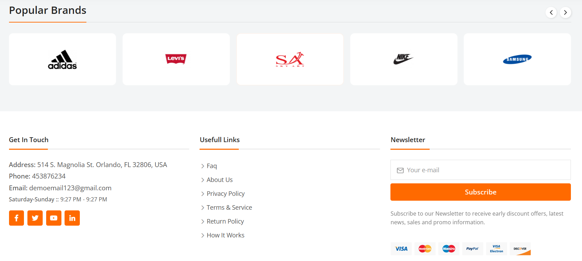Screen dimensions: 582x261
Task: Click the PayPal payment icon
Action: point(472,249)
